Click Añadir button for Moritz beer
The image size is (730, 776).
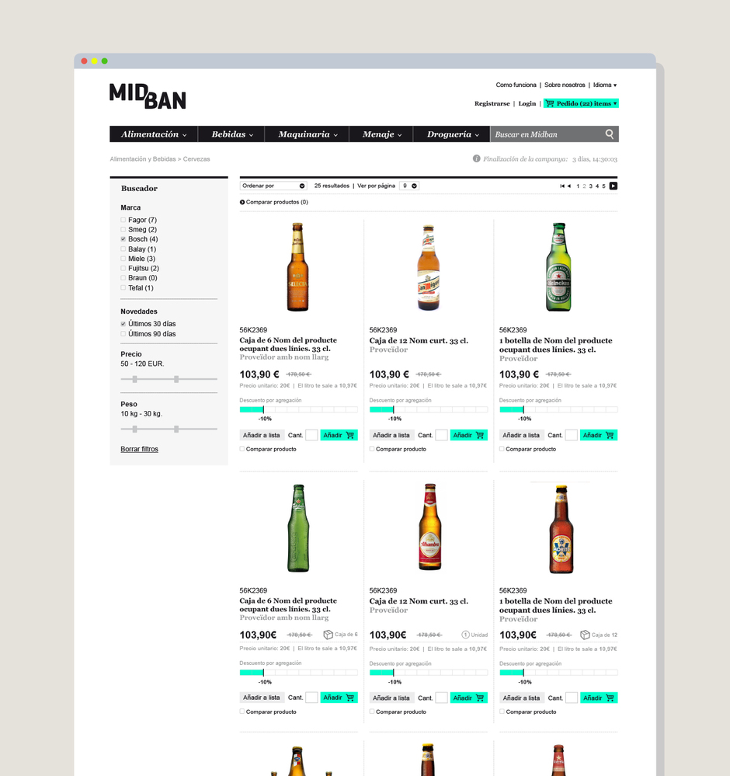pyautogui.click(x=598, y=698)
